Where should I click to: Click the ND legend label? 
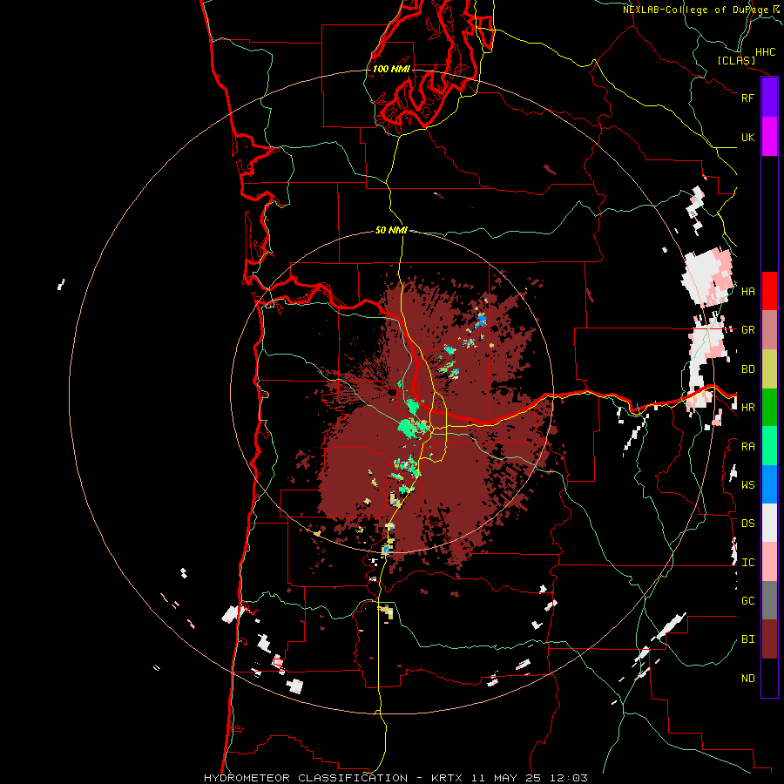747,679
